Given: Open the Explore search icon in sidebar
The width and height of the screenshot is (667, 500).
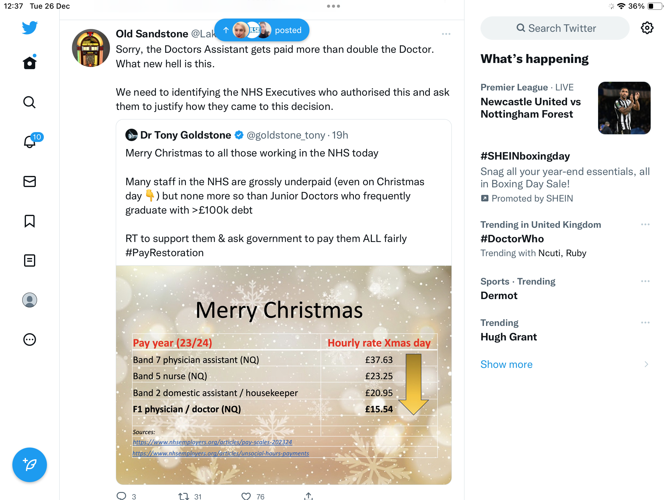Looking at the screenshot, I should [30, 102].
